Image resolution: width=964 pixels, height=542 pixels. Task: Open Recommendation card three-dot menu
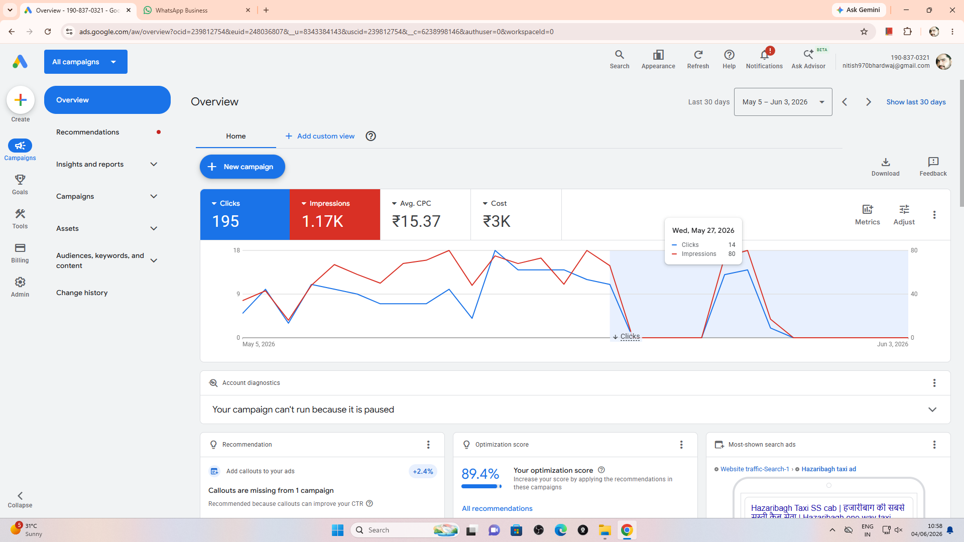(428, 445)
